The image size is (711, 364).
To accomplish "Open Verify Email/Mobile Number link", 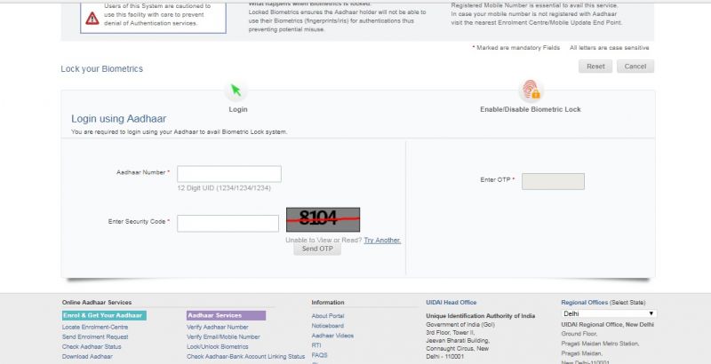I will (223, 336).
